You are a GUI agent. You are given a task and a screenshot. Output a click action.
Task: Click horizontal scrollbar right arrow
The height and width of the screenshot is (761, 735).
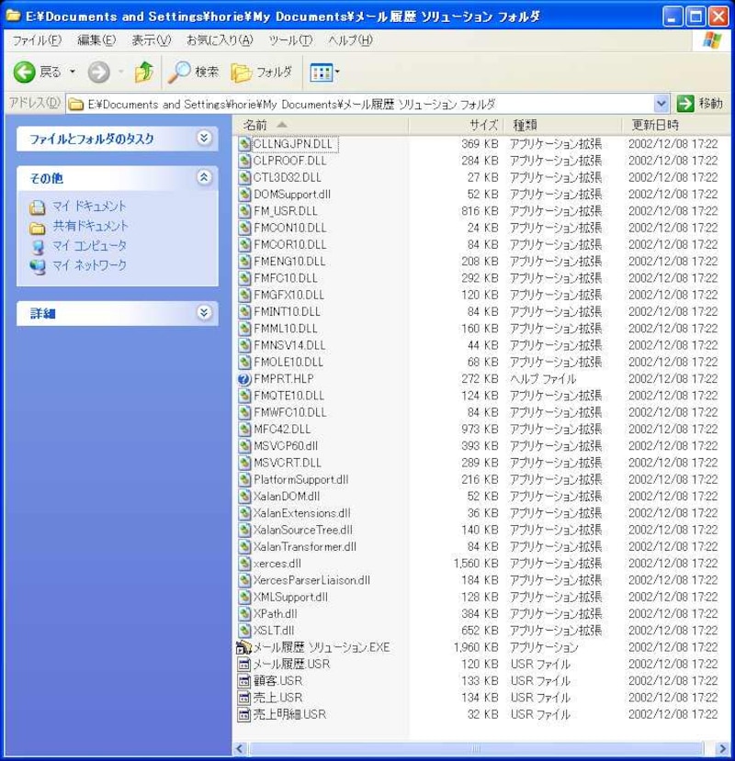[722, 749]
